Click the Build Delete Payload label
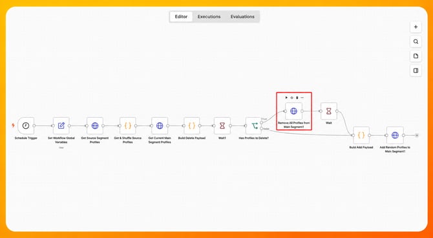 coord(192,138)
